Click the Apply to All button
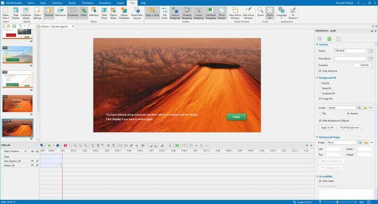Image resolution: width=378 pixels, height=204 pixels. coord(326,127)
